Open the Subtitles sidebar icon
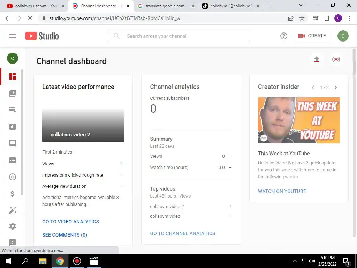This screenshot has width=357, height=268. pyautogui.click(x=13, y=160)
